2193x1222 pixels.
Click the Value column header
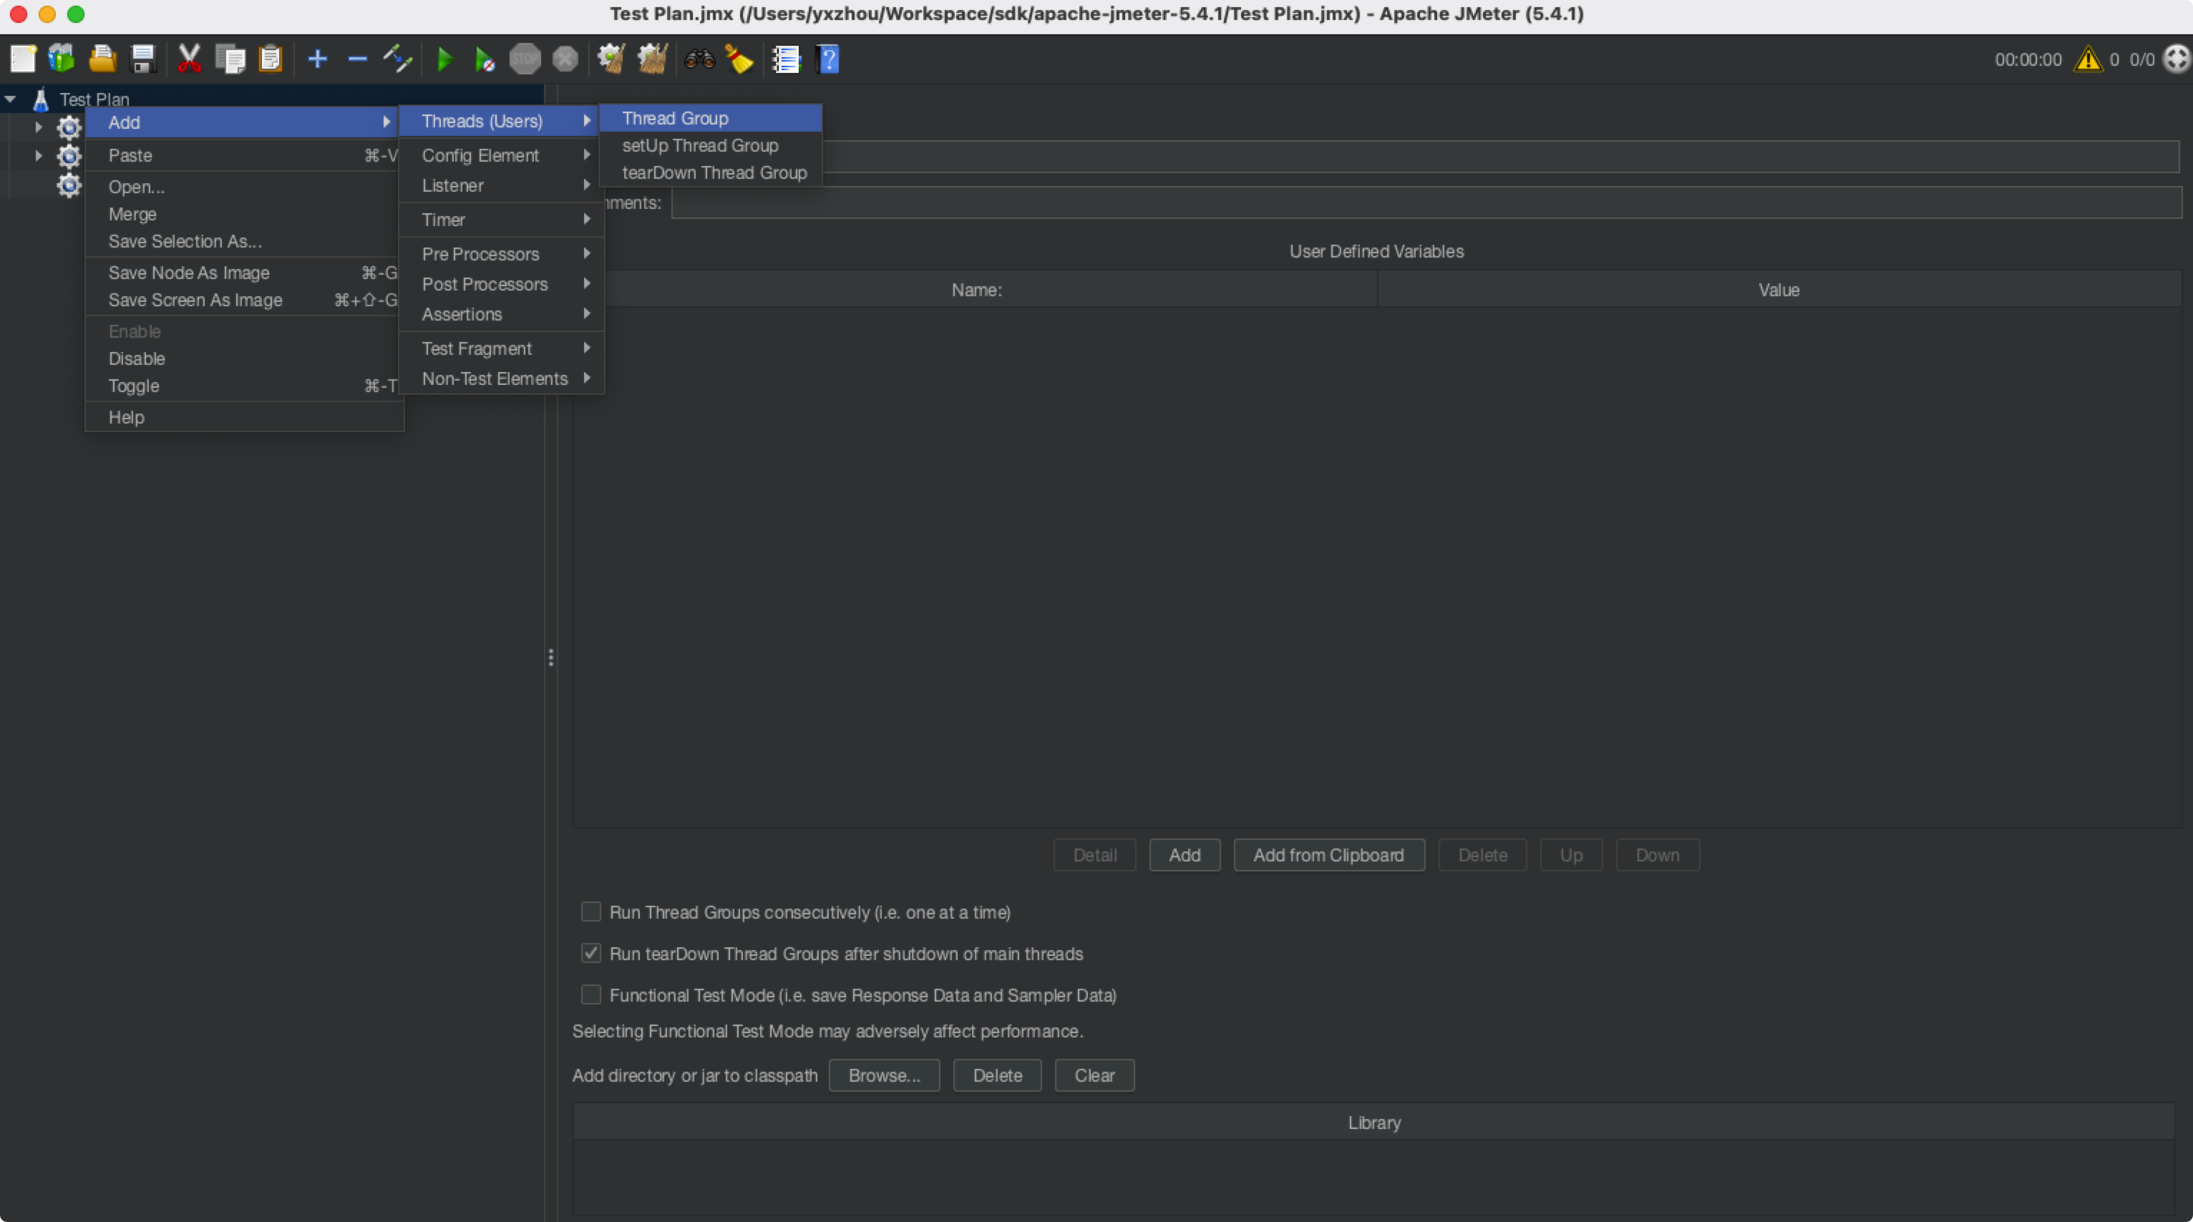coord(1779,289)
